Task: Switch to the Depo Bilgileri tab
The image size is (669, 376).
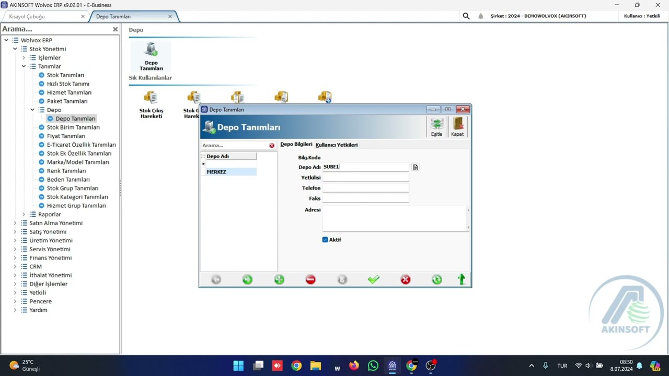Action: tap(296, 144)
